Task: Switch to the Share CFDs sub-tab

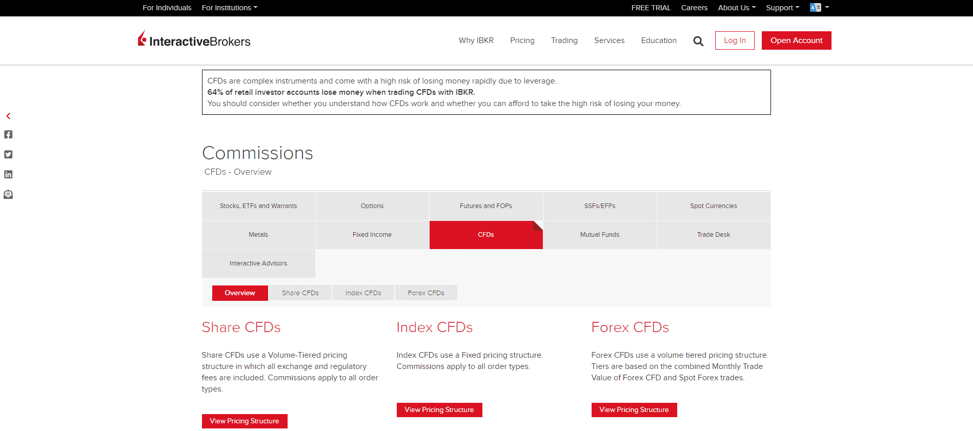Action: pyautogui.click(x=300, y=293)
